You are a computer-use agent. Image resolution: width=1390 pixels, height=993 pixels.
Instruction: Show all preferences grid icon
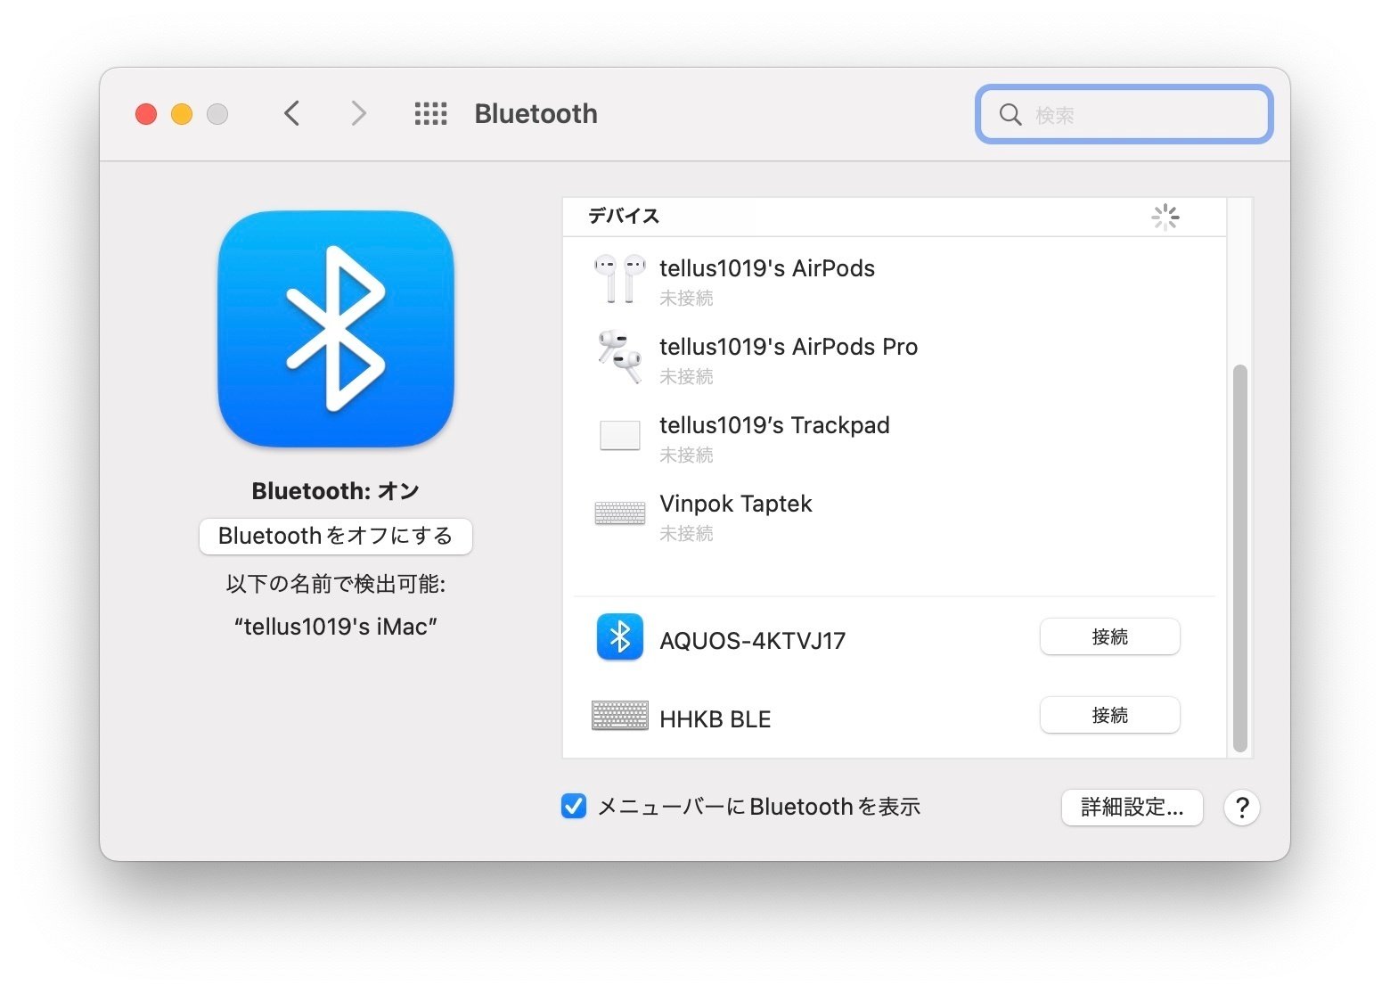click(431, 113)
